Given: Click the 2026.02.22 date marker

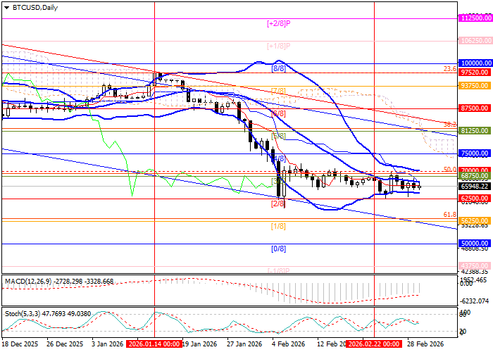Looking at the screenshot, I should [373, 345].
